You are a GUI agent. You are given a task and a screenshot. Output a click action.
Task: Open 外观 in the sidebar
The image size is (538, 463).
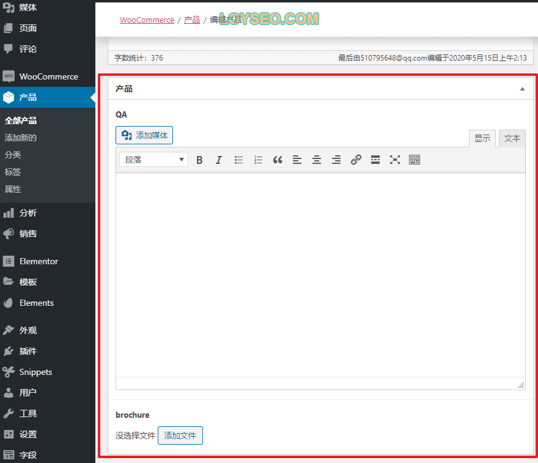tap(48, 330)
